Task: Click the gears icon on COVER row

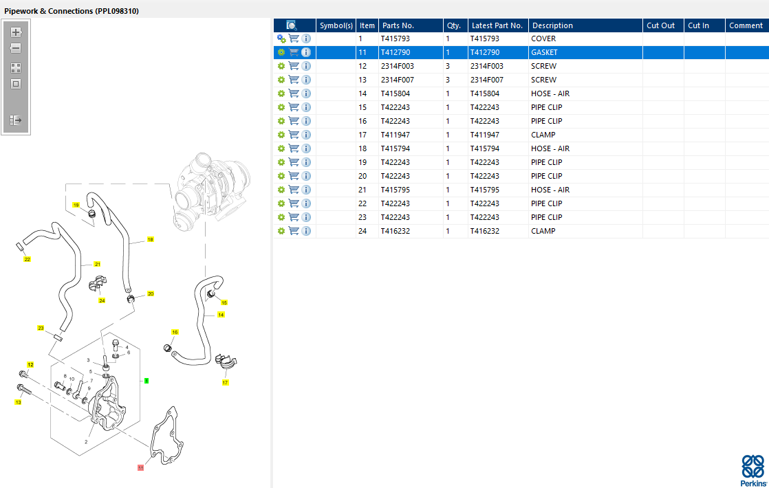Action: (281, 38)
